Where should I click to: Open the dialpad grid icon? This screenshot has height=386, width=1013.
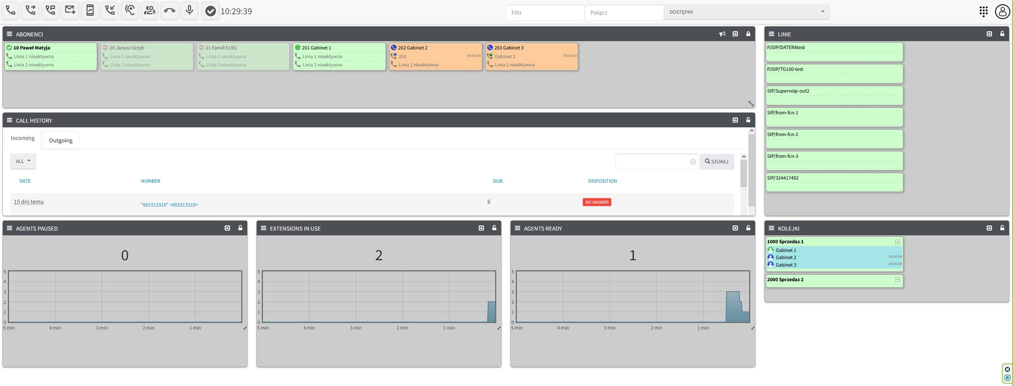tap(983, 11)
